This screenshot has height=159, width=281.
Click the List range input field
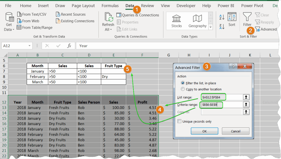pos(221,97)
